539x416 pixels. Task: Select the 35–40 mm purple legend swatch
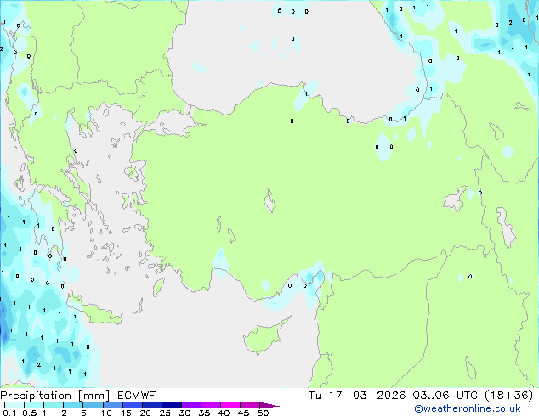[x=210, y=405]
